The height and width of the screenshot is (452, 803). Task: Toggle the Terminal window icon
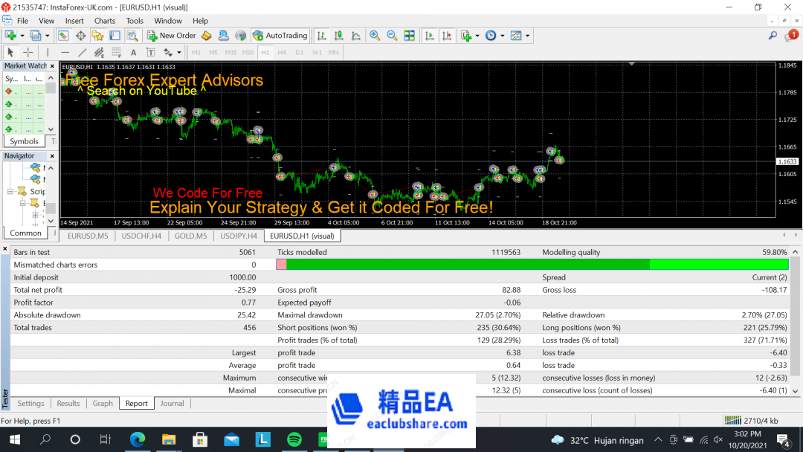[x=115, y=36]
